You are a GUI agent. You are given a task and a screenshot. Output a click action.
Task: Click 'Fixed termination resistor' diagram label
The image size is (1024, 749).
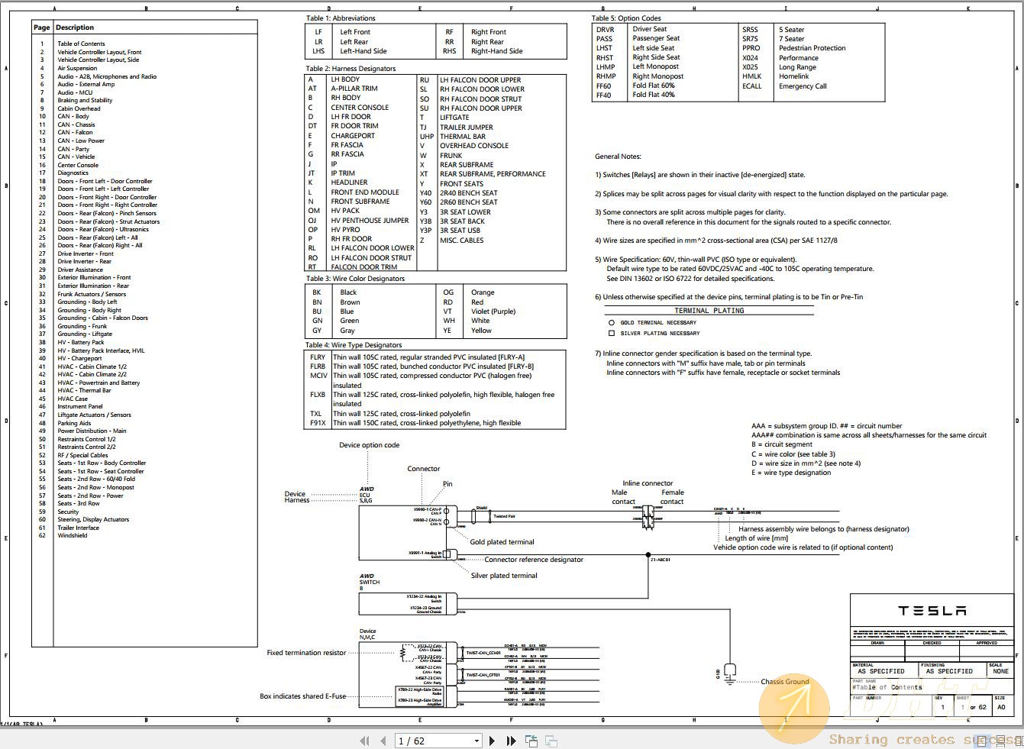tap(306, 653)
